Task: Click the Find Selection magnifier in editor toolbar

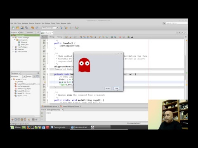Action: pyautogui.click(x=81, y=37)
